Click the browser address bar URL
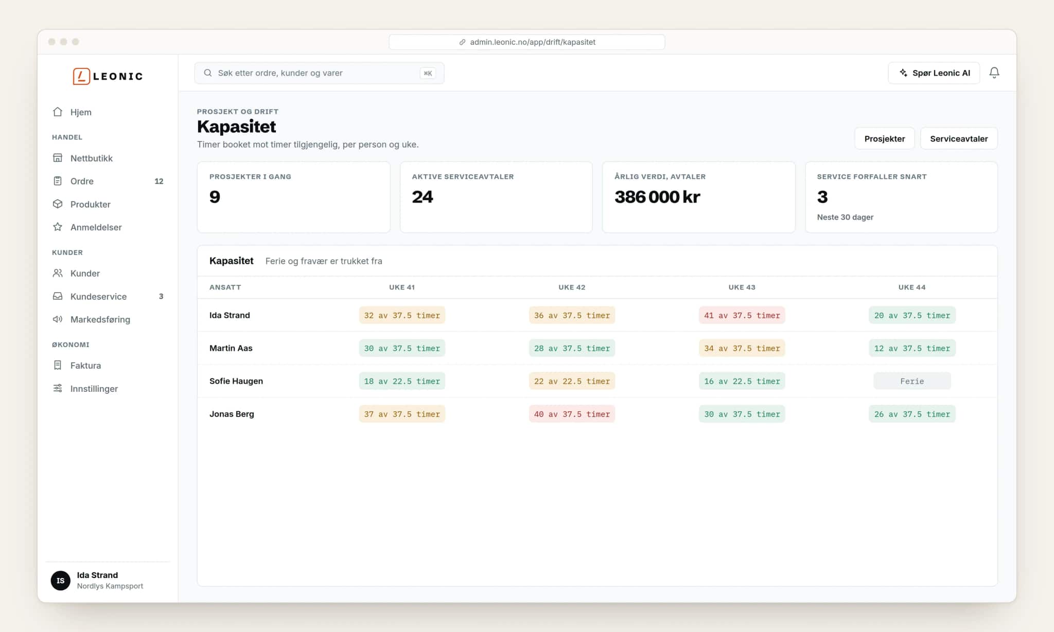This screenshot has width=1054, height=632. pos(527,42)
